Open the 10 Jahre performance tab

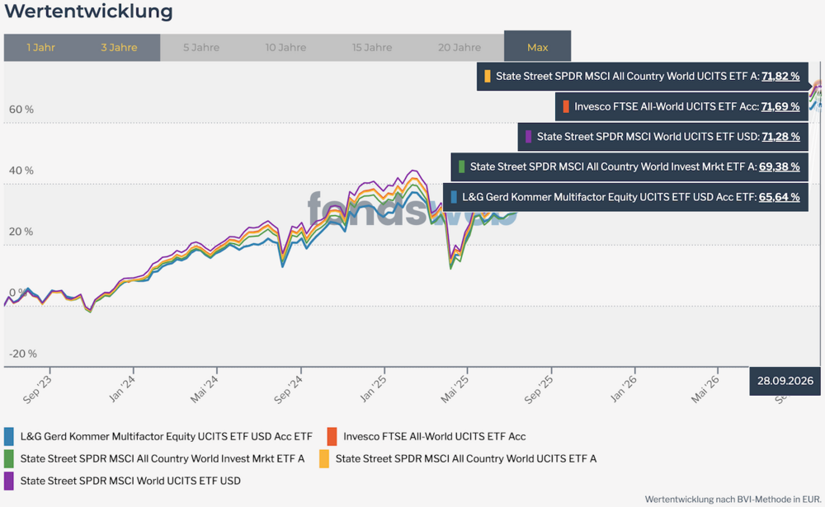point(285,47)
